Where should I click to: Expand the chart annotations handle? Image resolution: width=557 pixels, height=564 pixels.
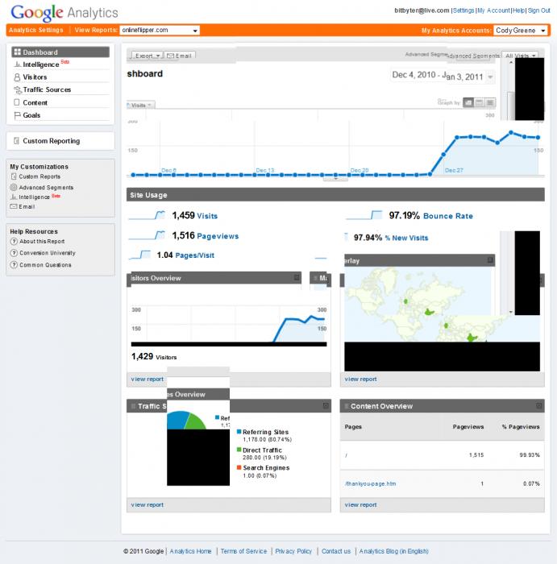[335, 178]
